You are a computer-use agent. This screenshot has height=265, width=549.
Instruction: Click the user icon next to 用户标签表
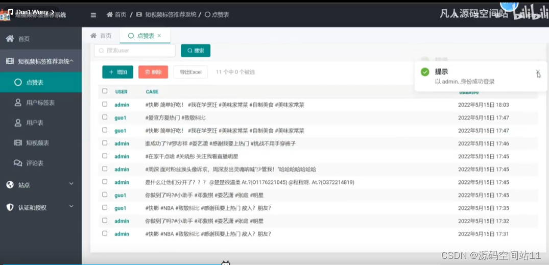tap(18, 103)
